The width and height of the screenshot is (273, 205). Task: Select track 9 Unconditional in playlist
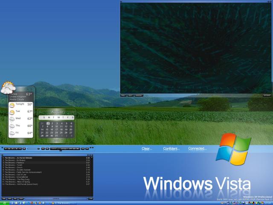46,177
